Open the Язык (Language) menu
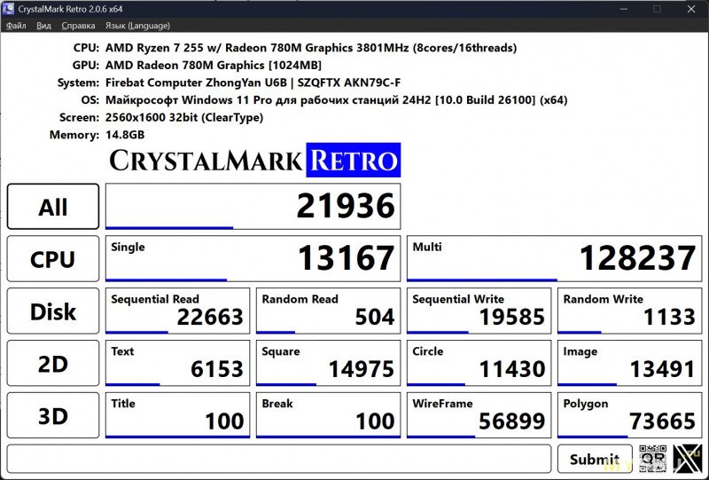Viewport: 709px width, 480px height. click(136, 26)
